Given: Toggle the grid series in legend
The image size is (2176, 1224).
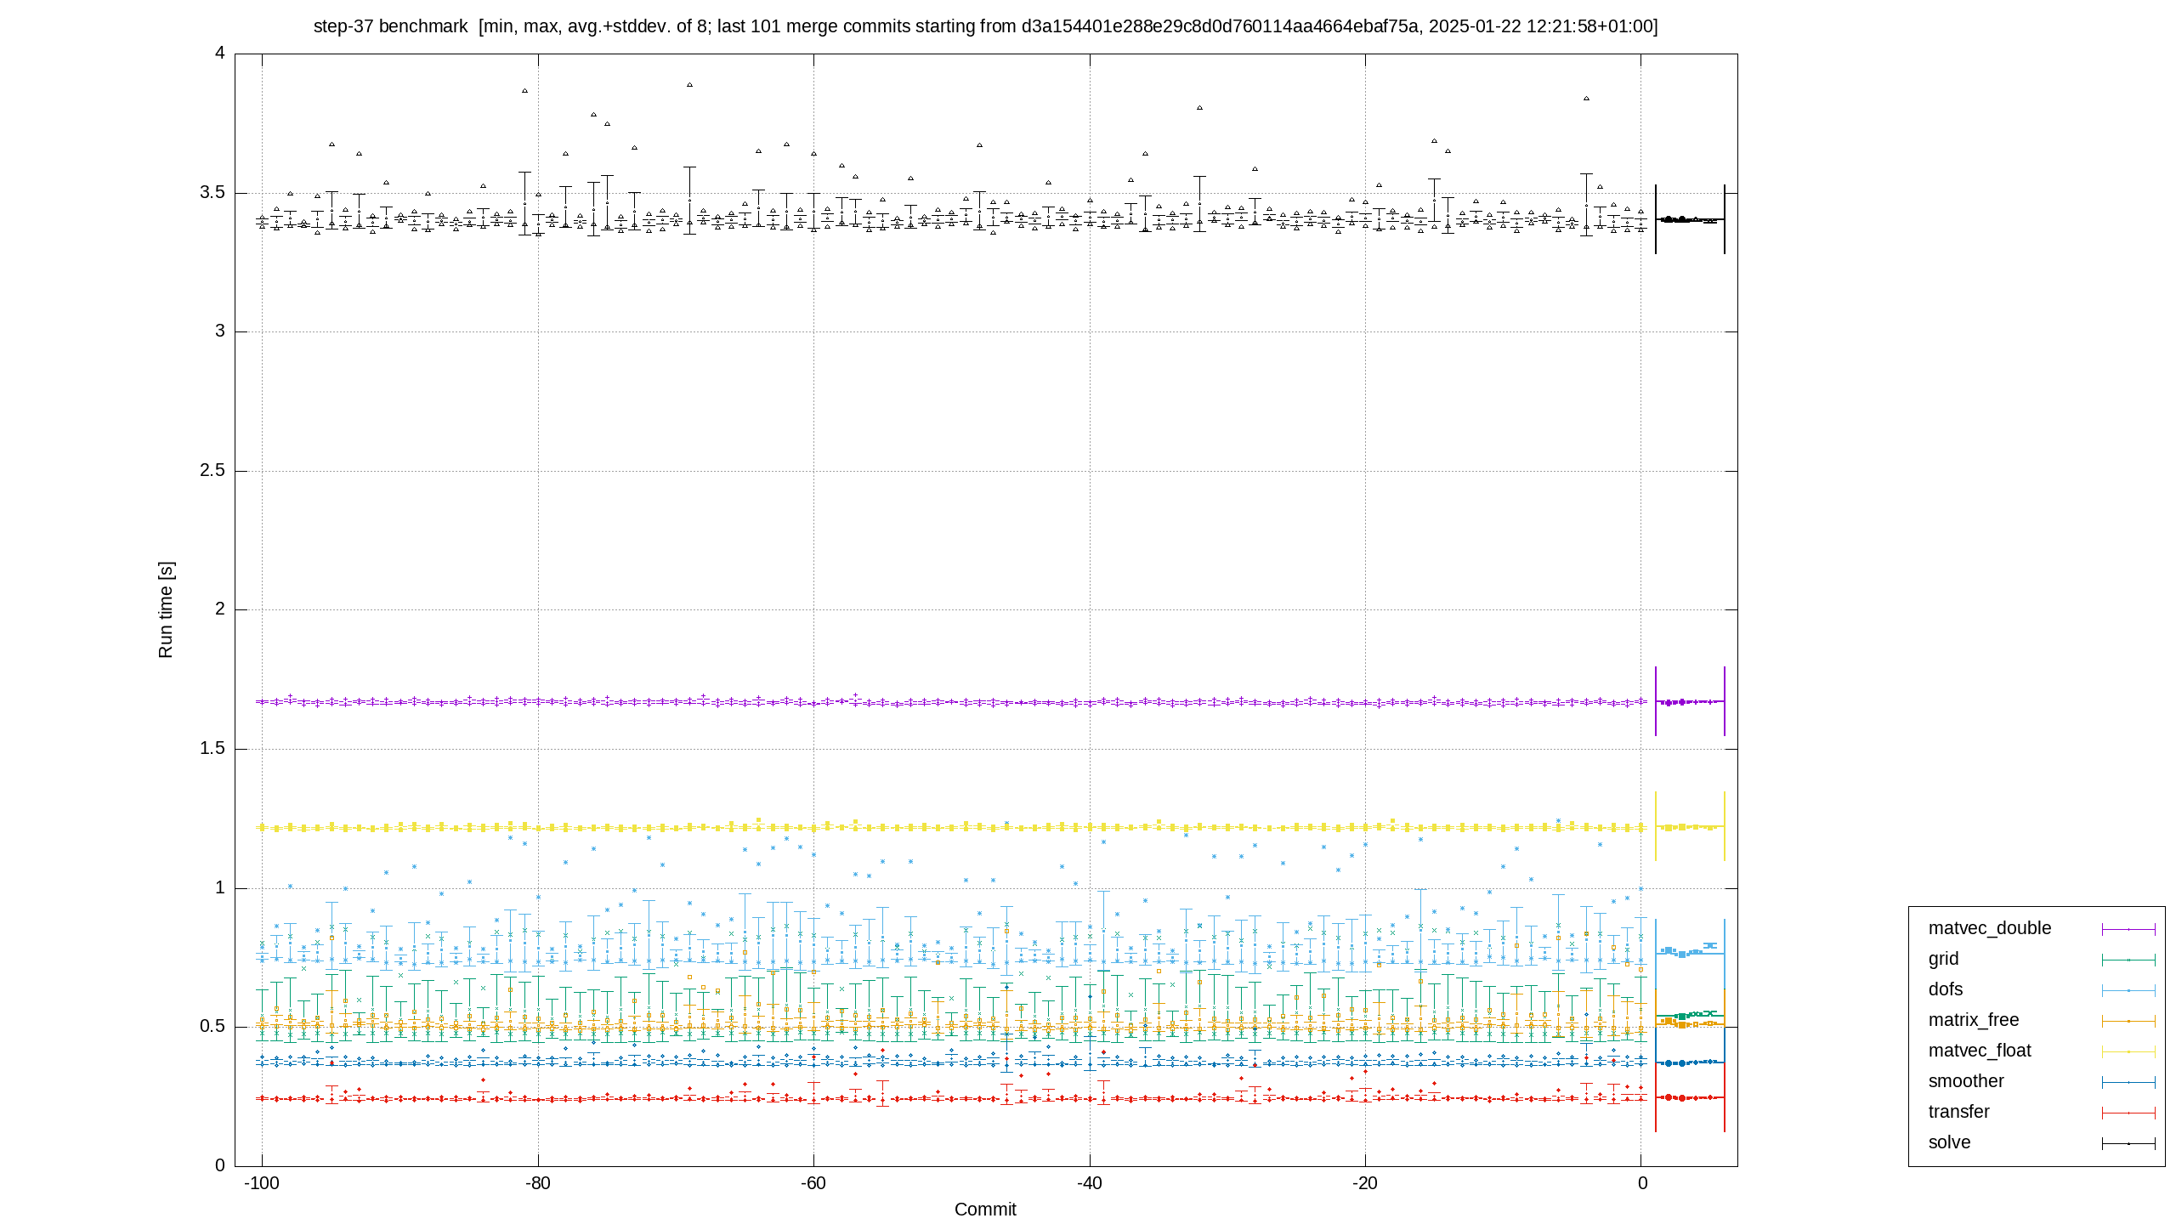Looking at the screenshot, I should (x=1943, y=959).
